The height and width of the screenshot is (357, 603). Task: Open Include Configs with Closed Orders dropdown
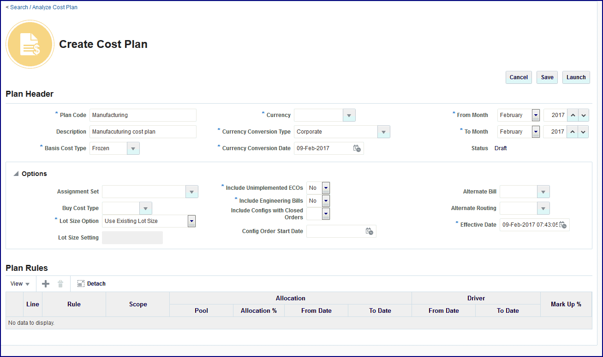[326, 214]
